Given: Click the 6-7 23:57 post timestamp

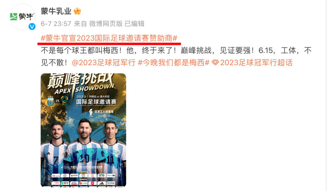Looking at the screenshot, I should [56, 24].
